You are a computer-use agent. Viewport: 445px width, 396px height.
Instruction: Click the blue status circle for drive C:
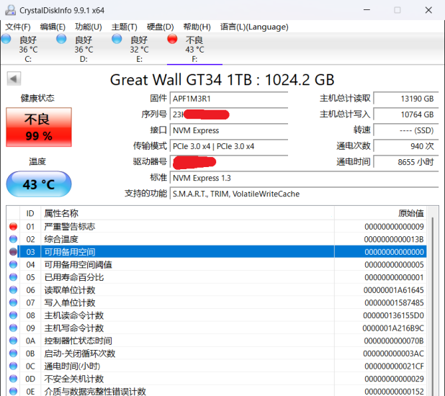coord(6,39)
